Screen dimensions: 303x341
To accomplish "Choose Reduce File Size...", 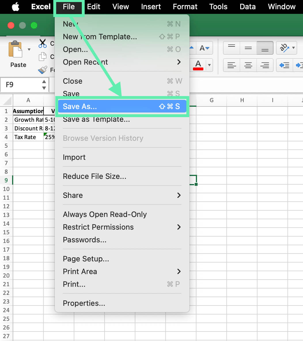I will coord(122,176).
